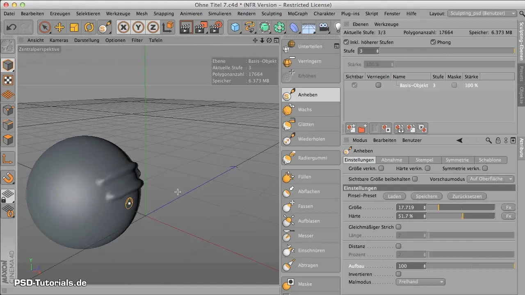Toggle Basis-Objekt Verriegeln checkbox

tap(378, 85)
